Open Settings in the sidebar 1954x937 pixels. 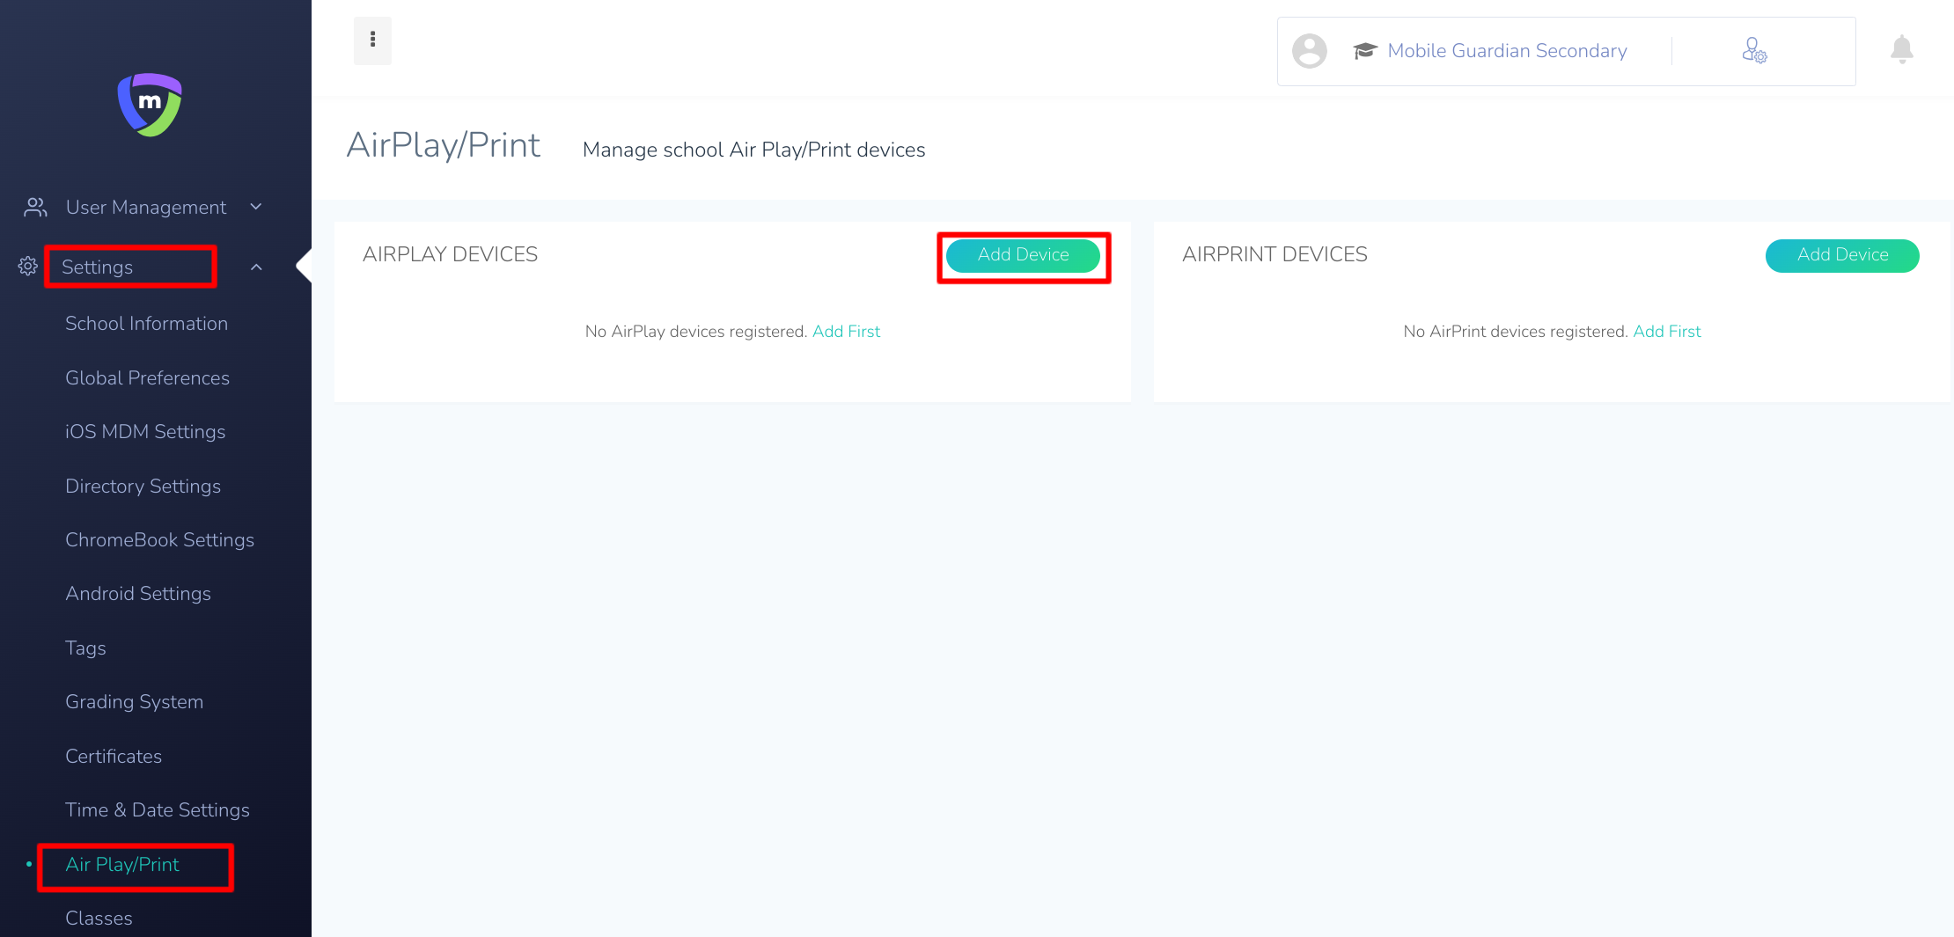pyautogui.click(x=97, y=267)
